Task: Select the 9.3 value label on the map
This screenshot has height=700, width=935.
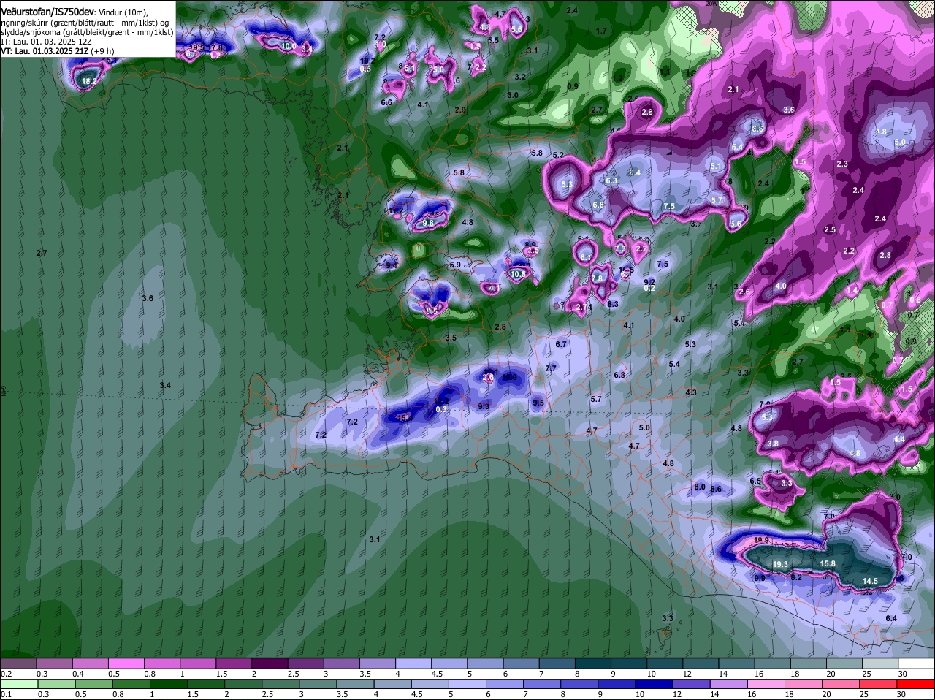Action: (484, 406)
